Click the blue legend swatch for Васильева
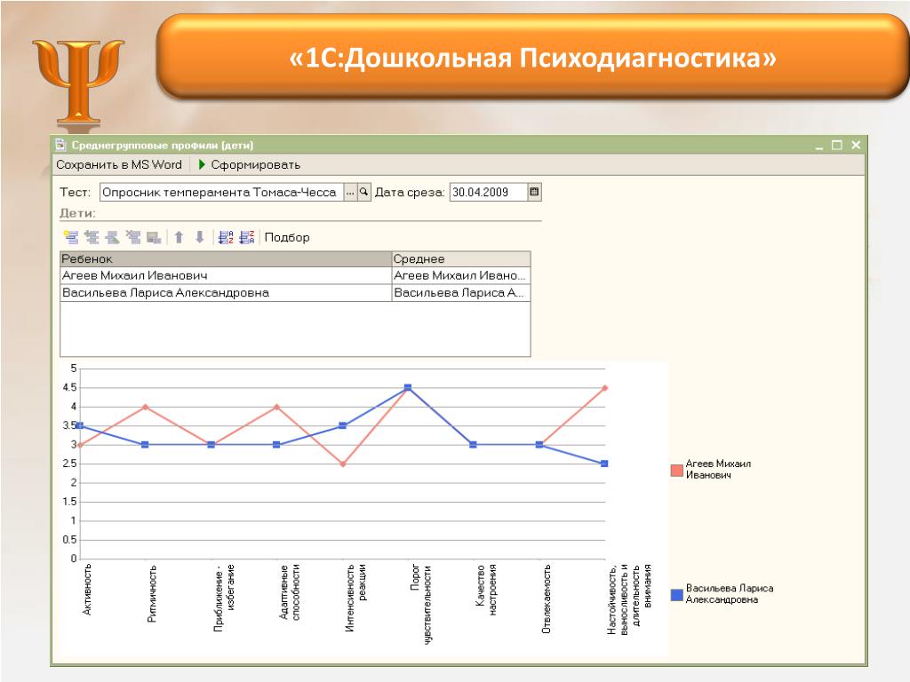 (676, 594)
